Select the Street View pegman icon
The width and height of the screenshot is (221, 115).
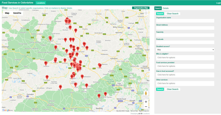146,93
